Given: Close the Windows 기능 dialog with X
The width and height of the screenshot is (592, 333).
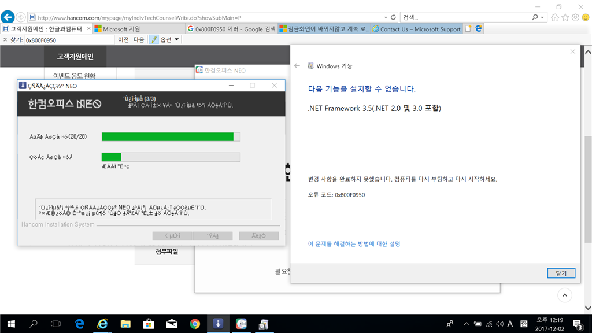Looking at the screenshot, I should pyautogui.click(x=573, y=51).
